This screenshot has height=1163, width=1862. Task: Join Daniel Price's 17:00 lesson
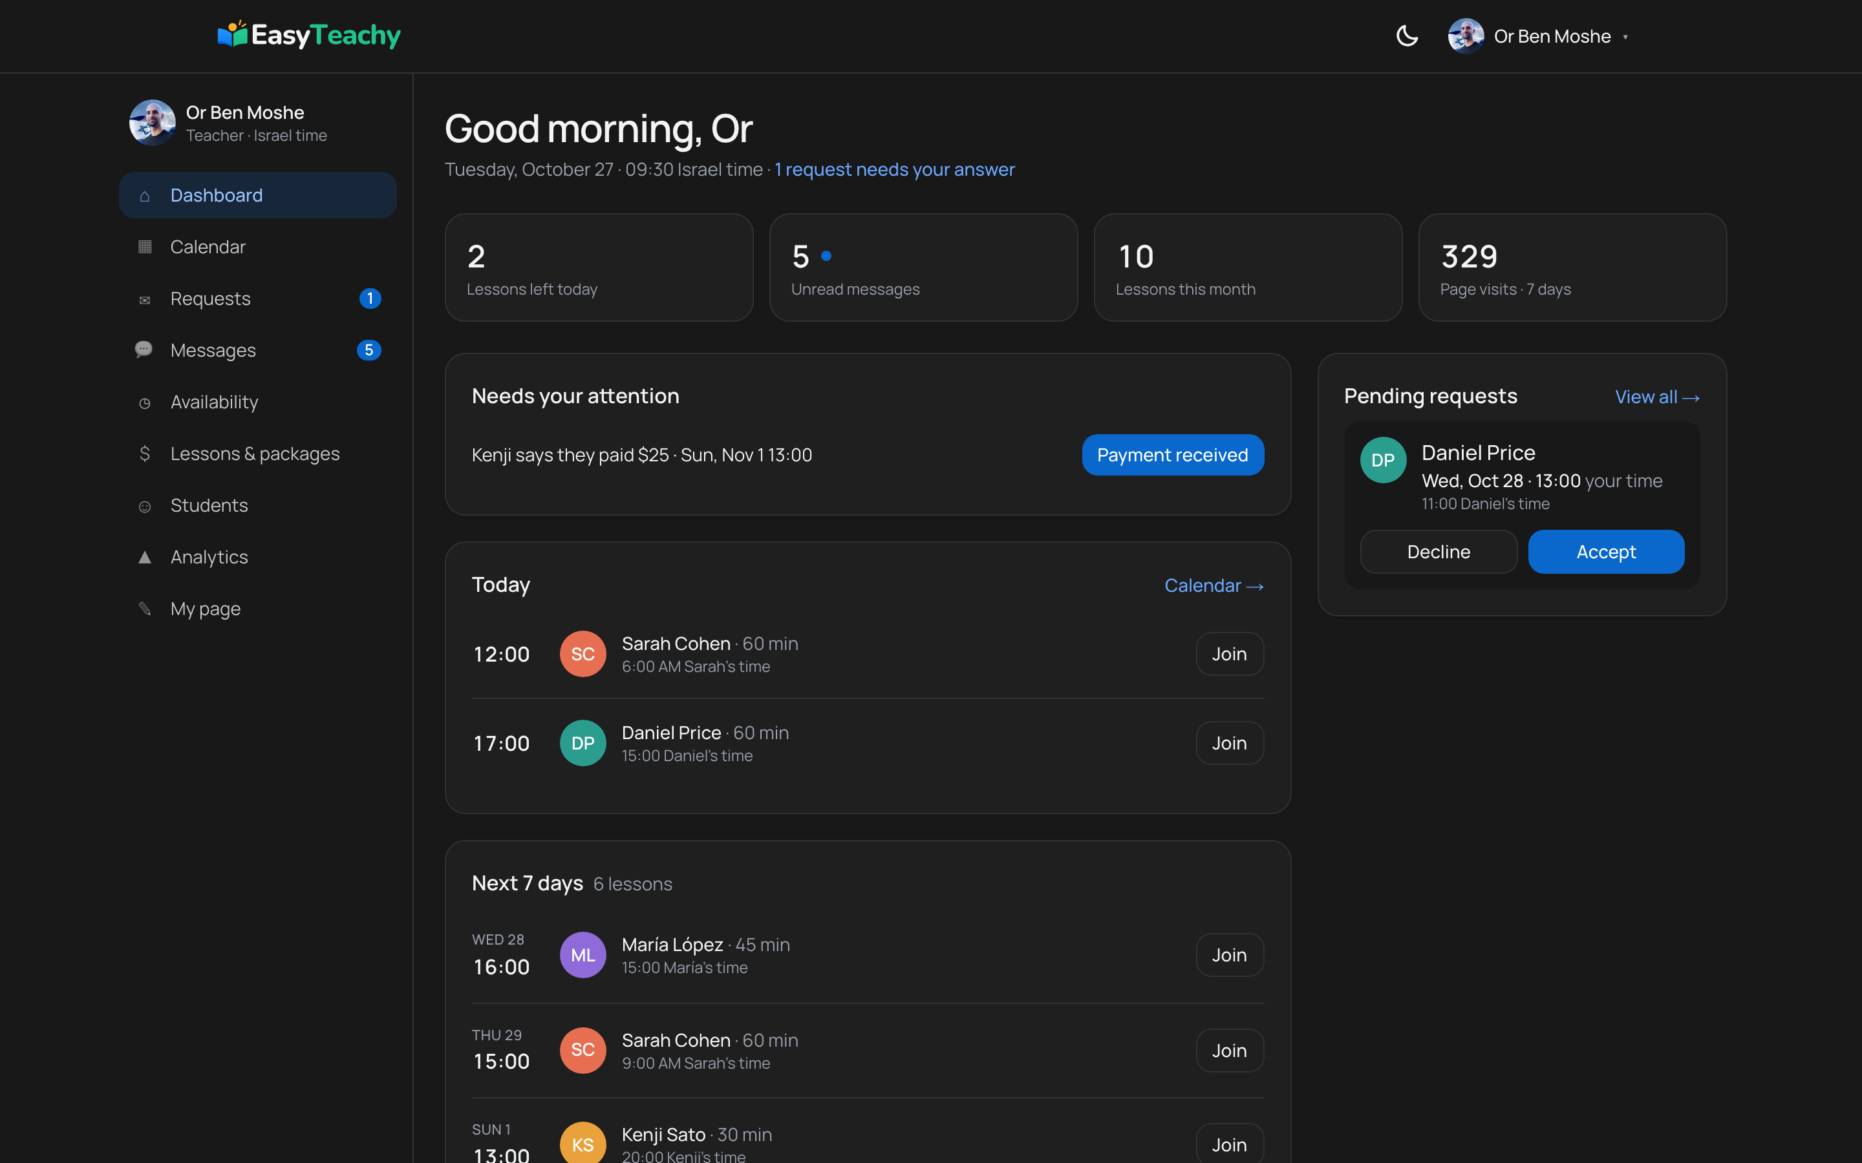(x=1230, y=743)
